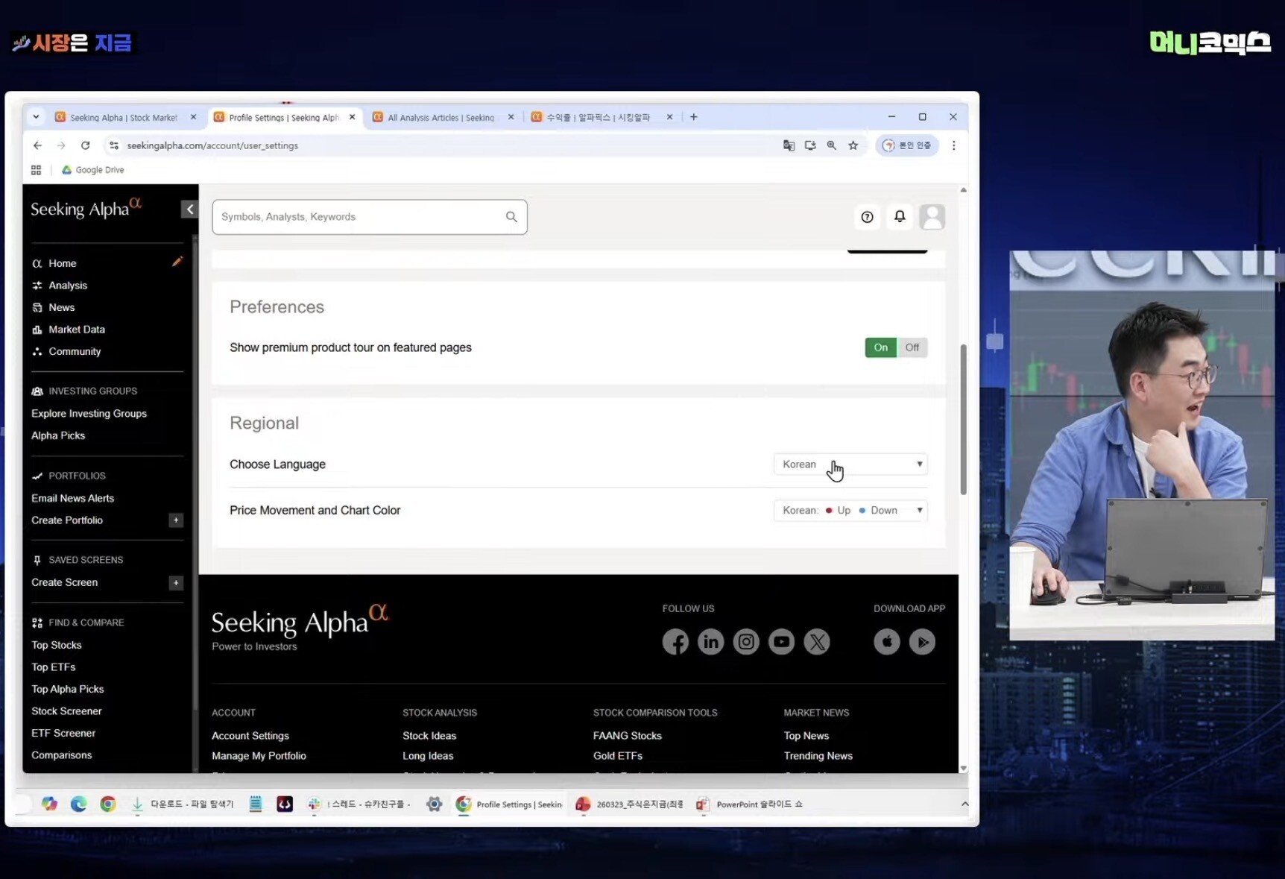This screenshot has width=1285, height=879.
Task: Click the search magnifier icon
Action: (511, 217)
